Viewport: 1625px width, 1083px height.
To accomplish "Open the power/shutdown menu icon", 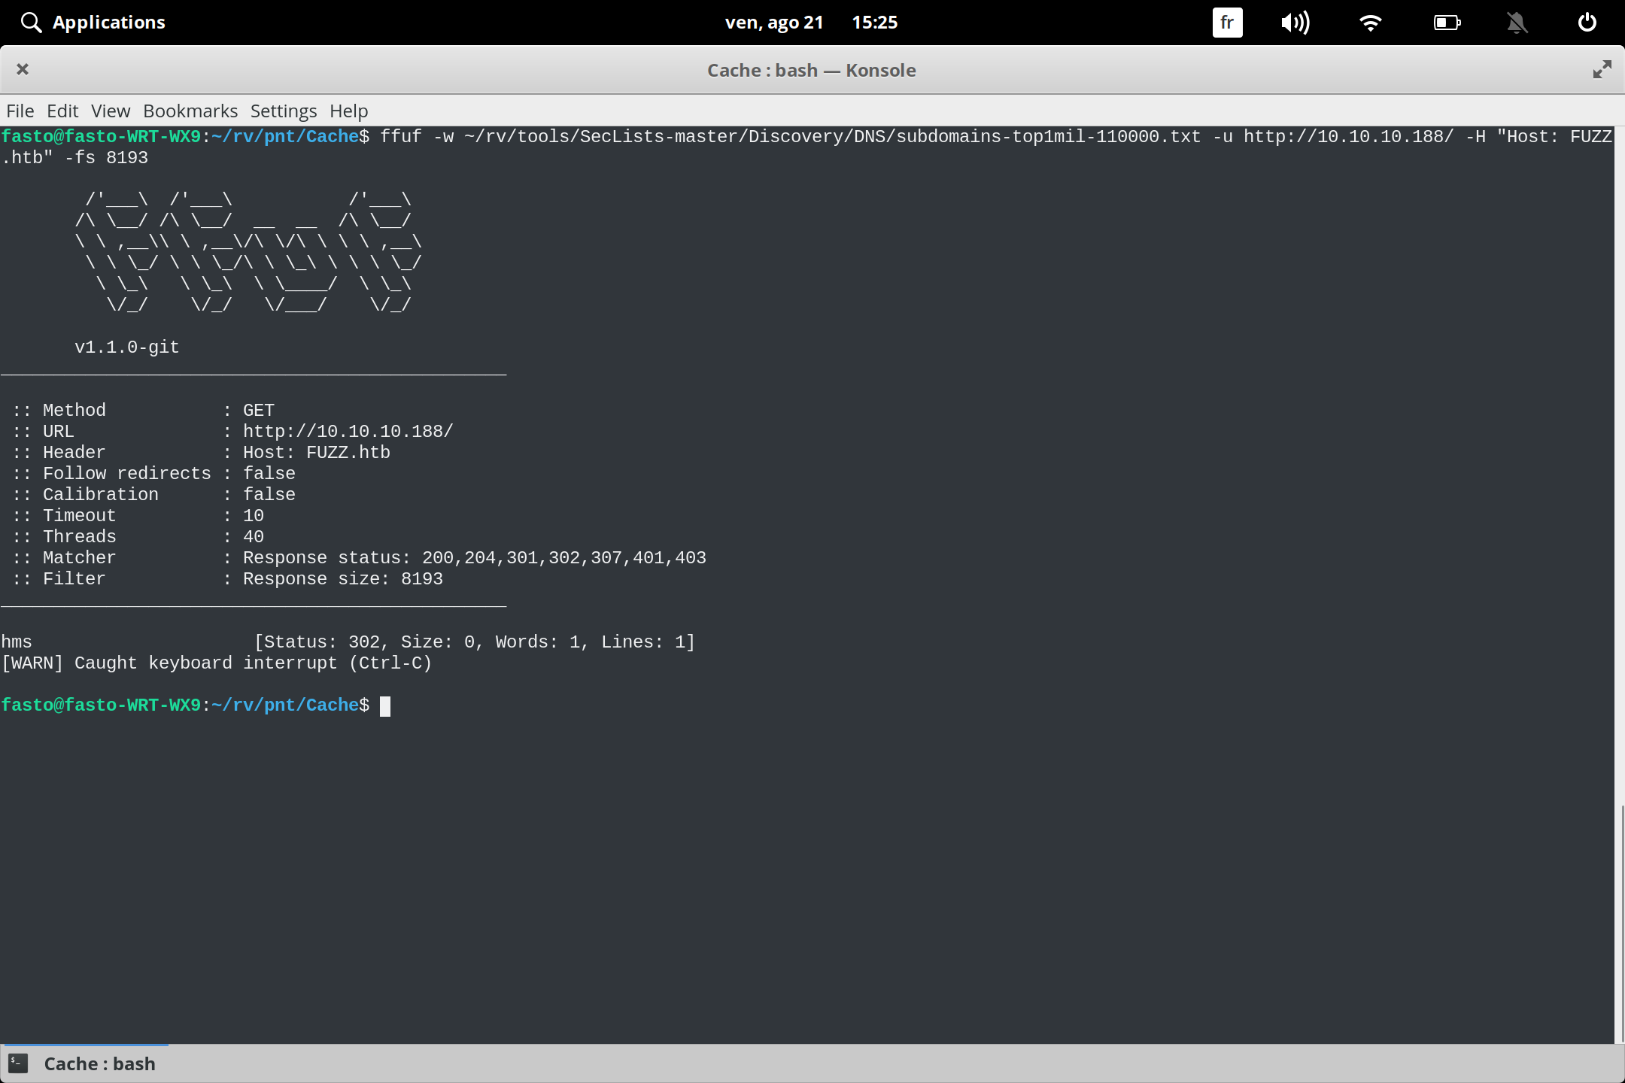I will pyautogui.click(x=1587, y=22).
